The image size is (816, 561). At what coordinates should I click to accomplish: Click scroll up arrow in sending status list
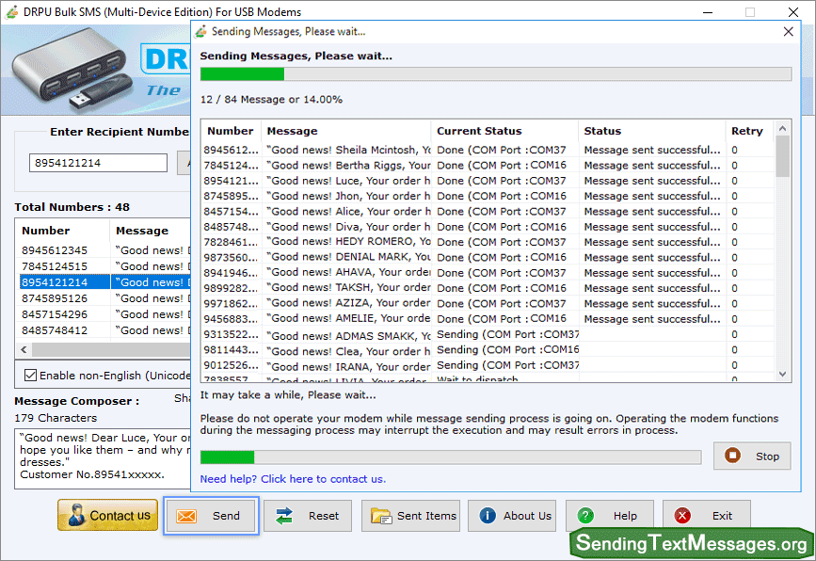click(x=782, y=128)
